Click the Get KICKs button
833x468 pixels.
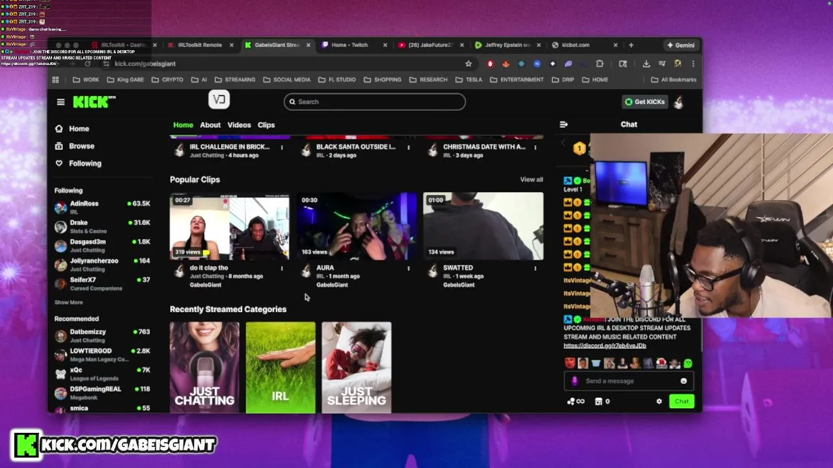pyautogui.click(x=645, y=102)
